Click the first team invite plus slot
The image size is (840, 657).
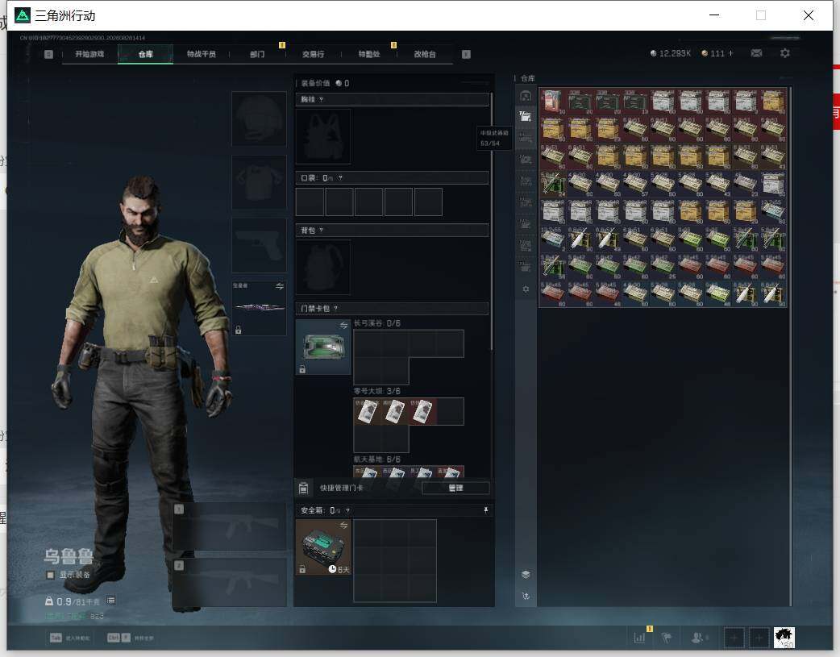point(734,638)
